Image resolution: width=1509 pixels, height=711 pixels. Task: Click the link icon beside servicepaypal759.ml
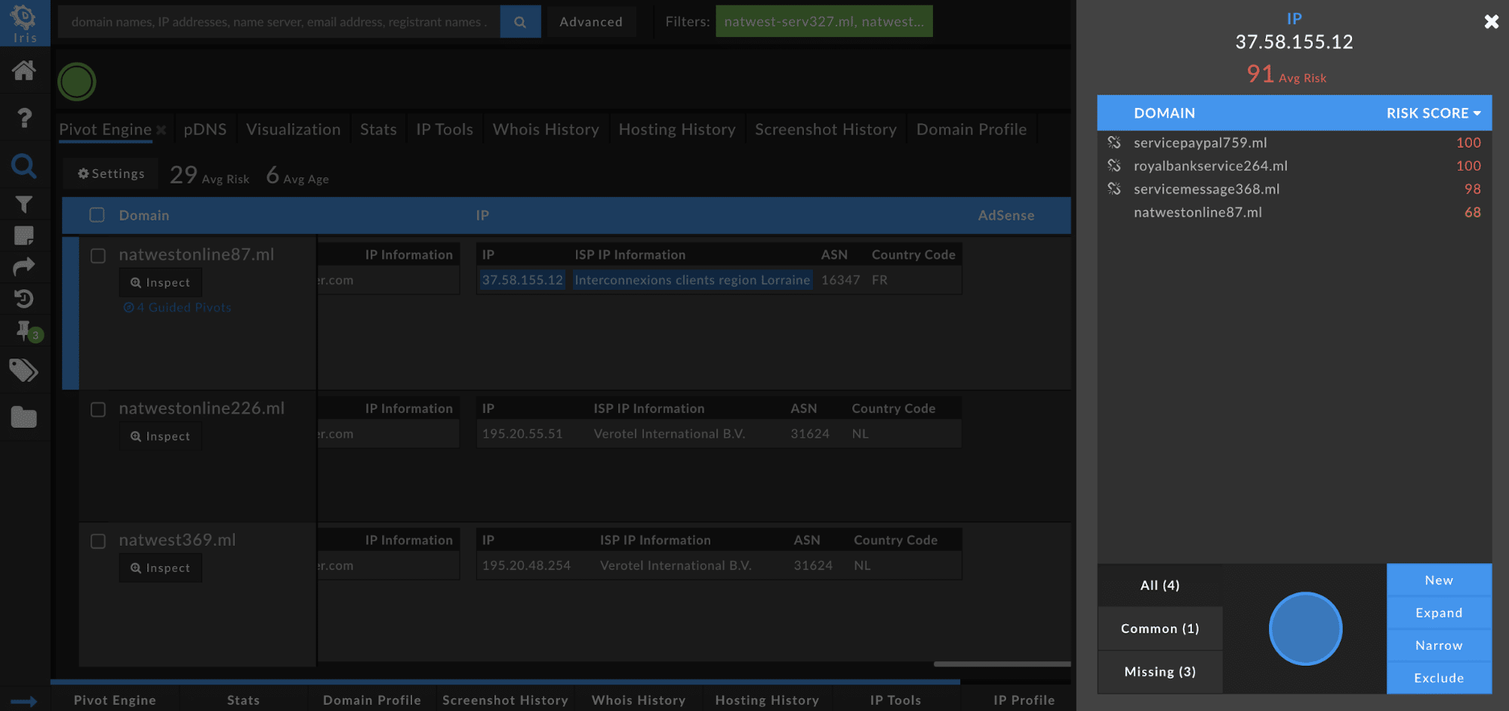tap(1113, 143)
